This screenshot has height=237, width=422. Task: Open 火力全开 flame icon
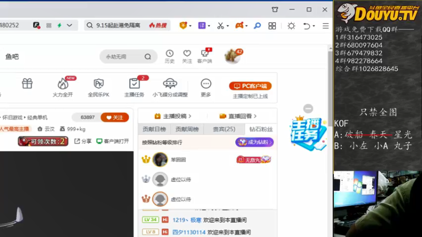click(63, 87)
